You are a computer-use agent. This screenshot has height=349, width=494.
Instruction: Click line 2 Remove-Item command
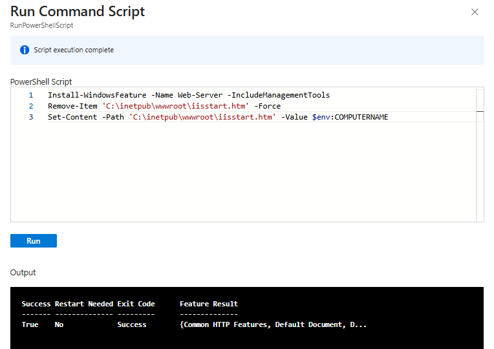coord(164,106)
